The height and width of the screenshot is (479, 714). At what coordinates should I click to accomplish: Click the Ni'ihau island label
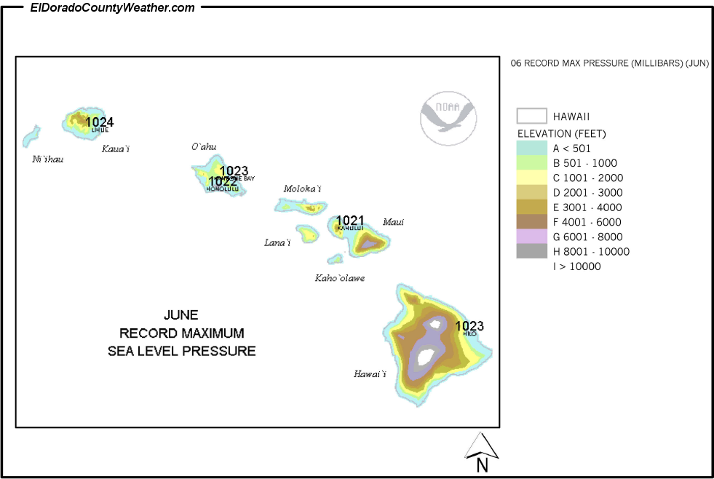coord(48,159)
